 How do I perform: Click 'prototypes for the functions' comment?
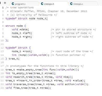coord(45,66)
